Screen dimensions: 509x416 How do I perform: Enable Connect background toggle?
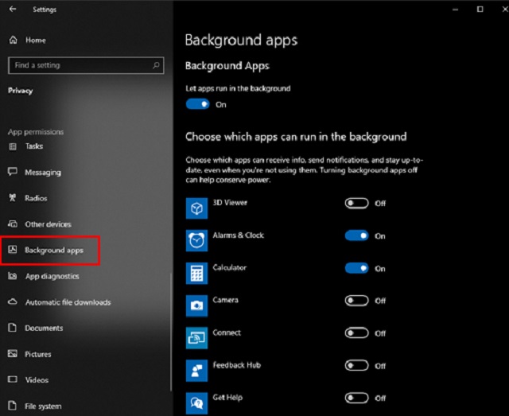click(x=357, y=333)
